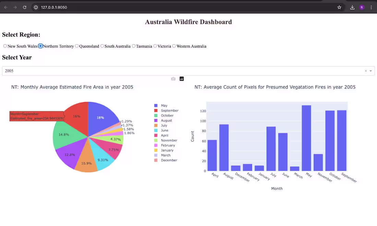Download the pie chart as an image
The height and width of the screenshot is (226, 377).
point(173,79)
